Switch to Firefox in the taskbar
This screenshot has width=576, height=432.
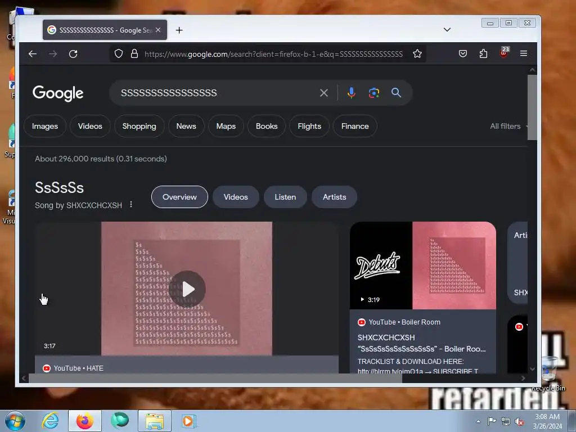[x=85, y=421]
